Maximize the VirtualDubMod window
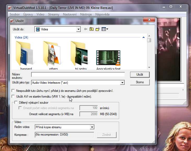 tap(171, 7)
